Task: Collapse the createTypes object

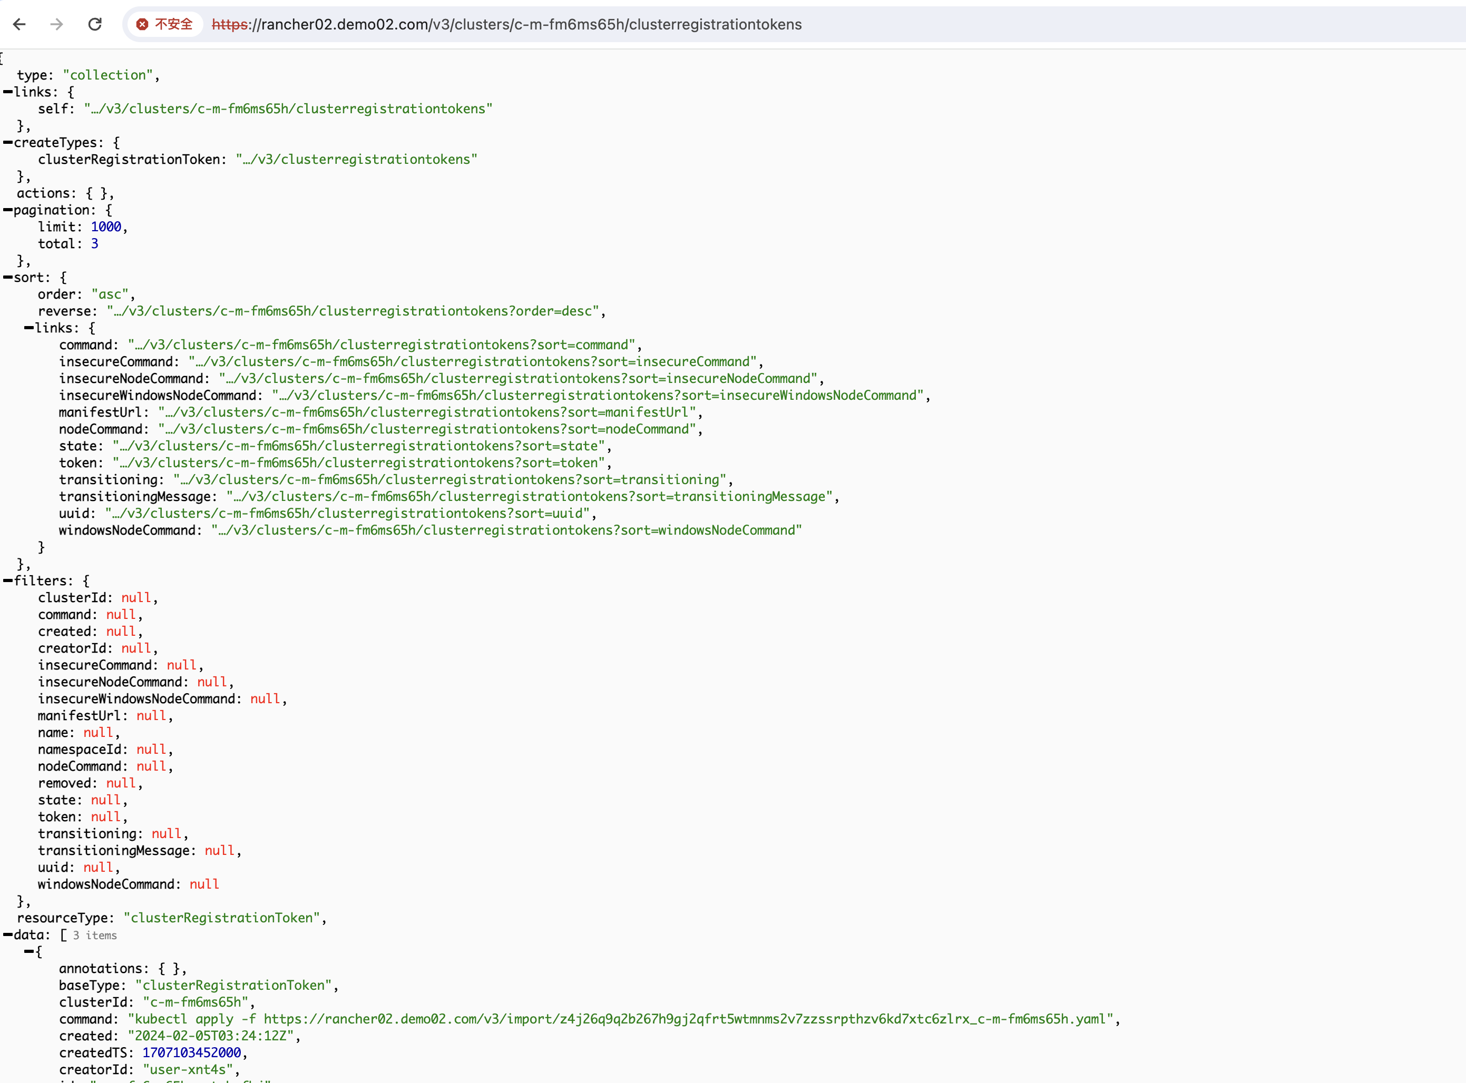Action: 8,143
